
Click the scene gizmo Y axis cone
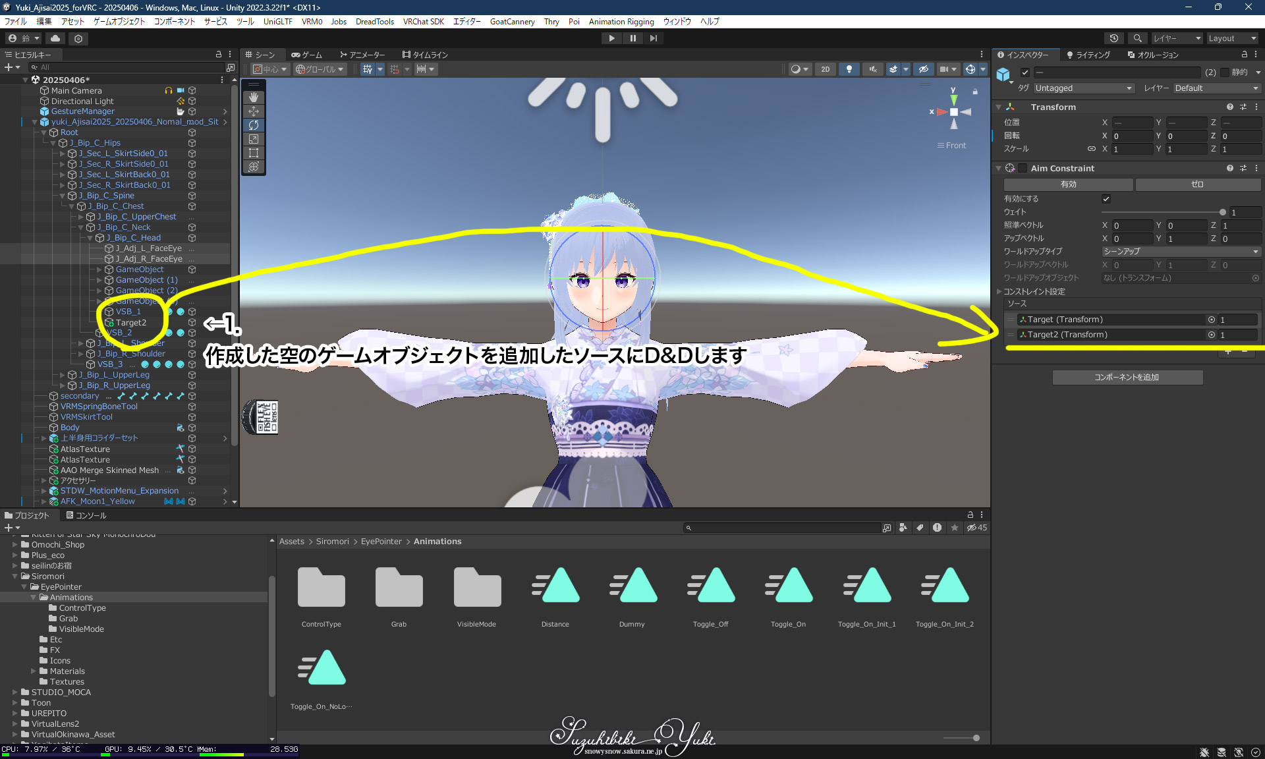(953, 99)
